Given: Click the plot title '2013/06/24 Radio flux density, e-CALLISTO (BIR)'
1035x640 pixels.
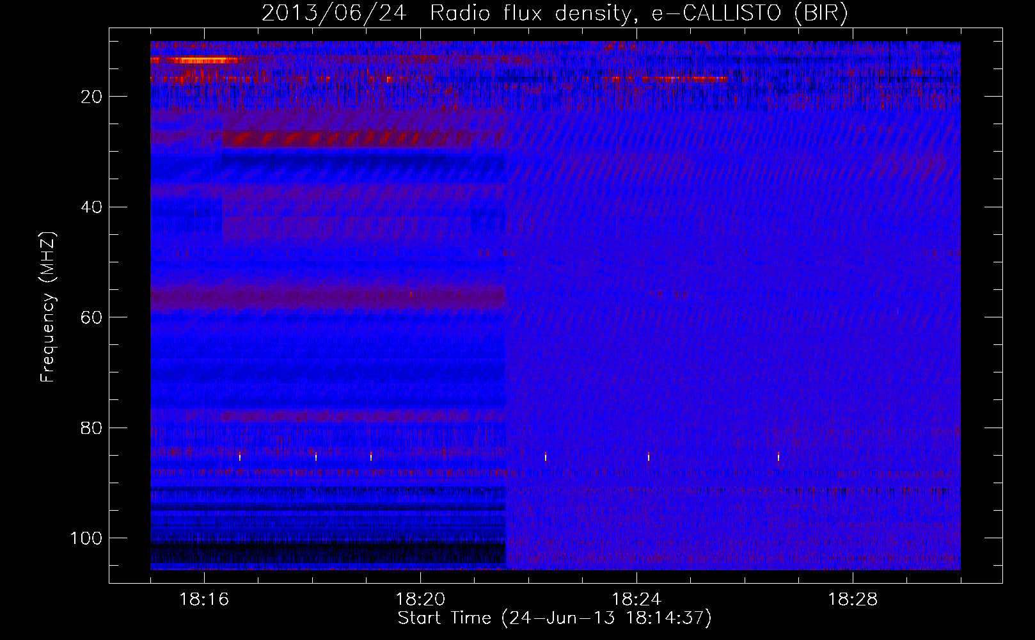Looking at the screenshot, I should [x=555, y=13].
